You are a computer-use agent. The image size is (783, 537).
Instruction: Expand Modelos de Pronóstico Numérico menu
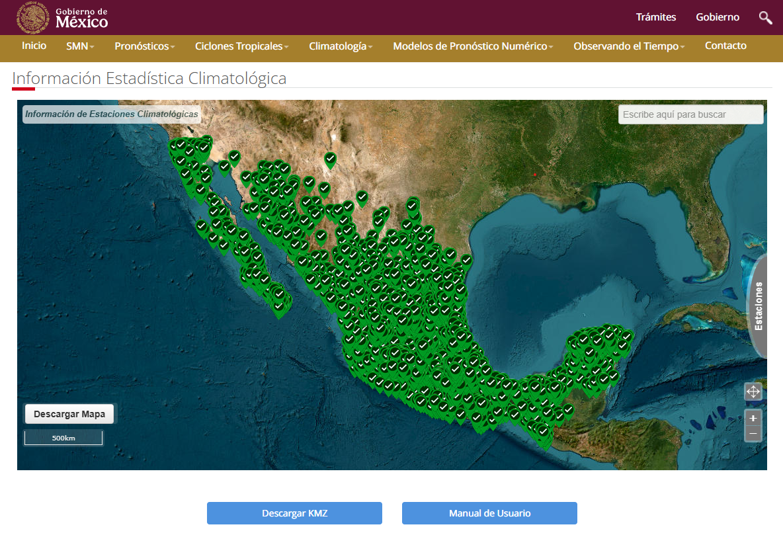[473, 46]
